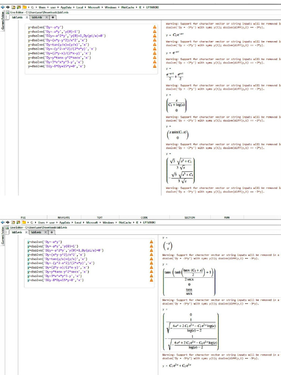Click warning icon beside Dy=(x*y-y^2)/x^2 line in lower window
281x375 pixels.
tap(151, 255)
